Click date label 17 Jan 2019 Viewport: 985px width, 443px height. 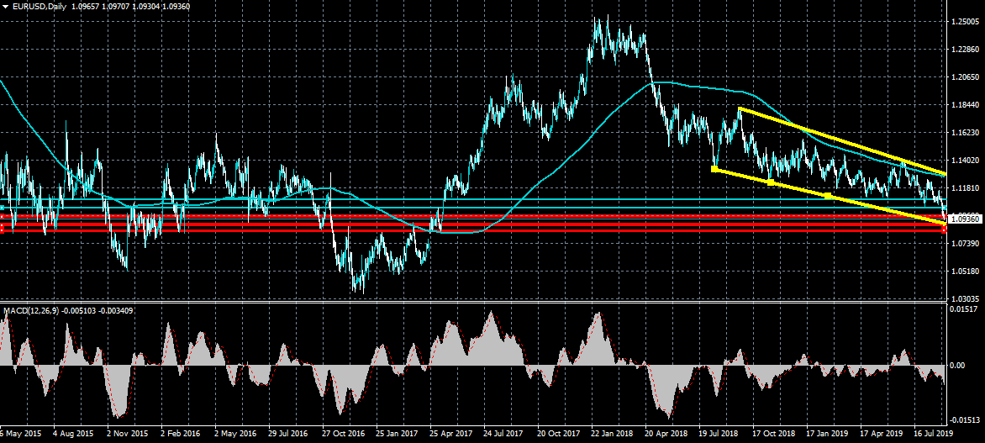[828, 434]
